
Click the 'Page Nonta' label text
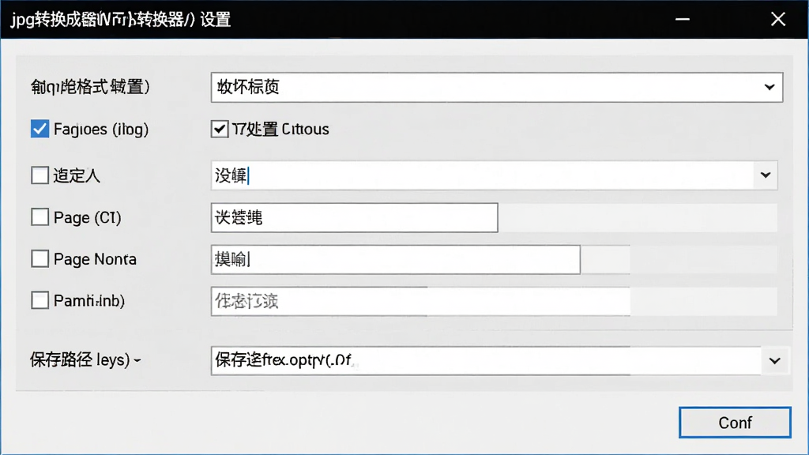tap(95, 259)
